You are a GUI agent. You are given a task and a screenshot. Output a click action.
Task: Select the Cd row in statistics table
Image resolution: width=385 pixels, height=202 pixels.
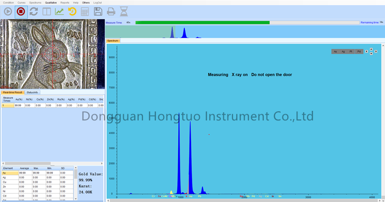[x=38, y=196]
